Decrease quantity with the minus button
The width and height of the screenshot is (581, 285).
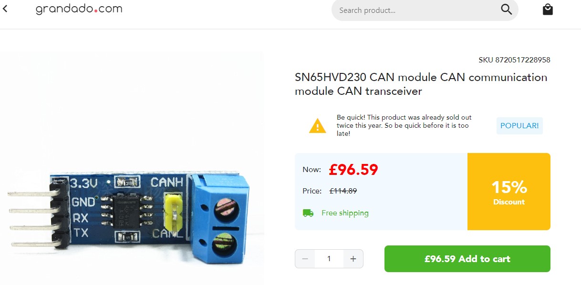305,259
